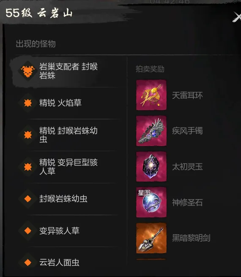Select the boss 岩巢支配者 封喉岩蛛 entry
The width and height of the screenshot is (241, 277).
[x=66, y=71]
